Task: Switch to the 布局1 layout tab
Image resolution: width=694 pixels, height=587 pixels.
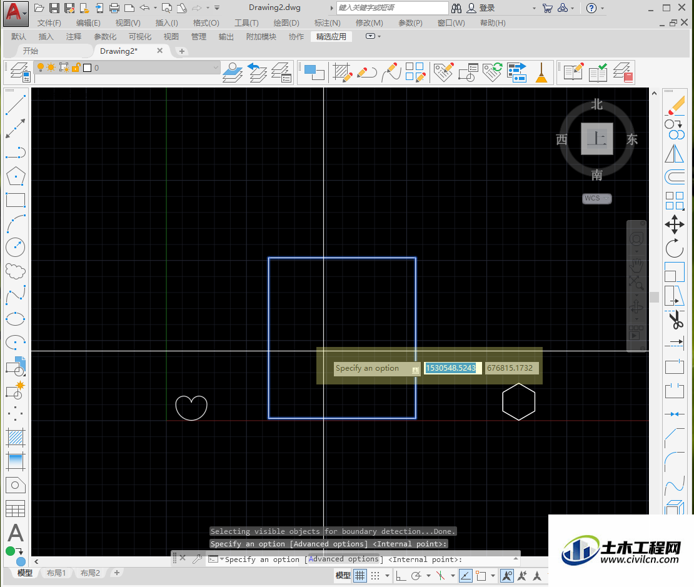Action: pos(56,573)
